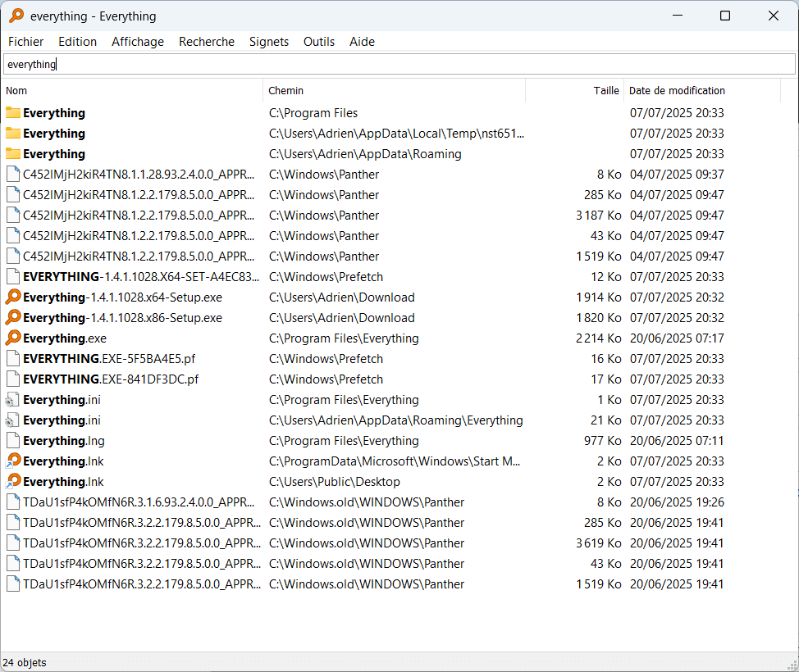Click path C:\Users\Adrien\AppData\Roaming\Everything
This screenshot has width=799, height=672.
pyautogui.click(x=396, y=420)
